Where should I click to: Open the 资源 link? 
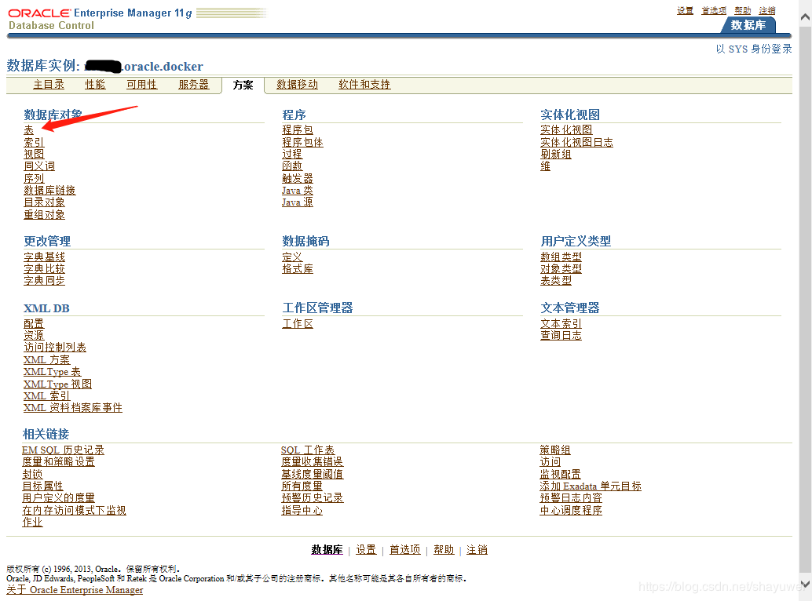click(x=34, y=336)
